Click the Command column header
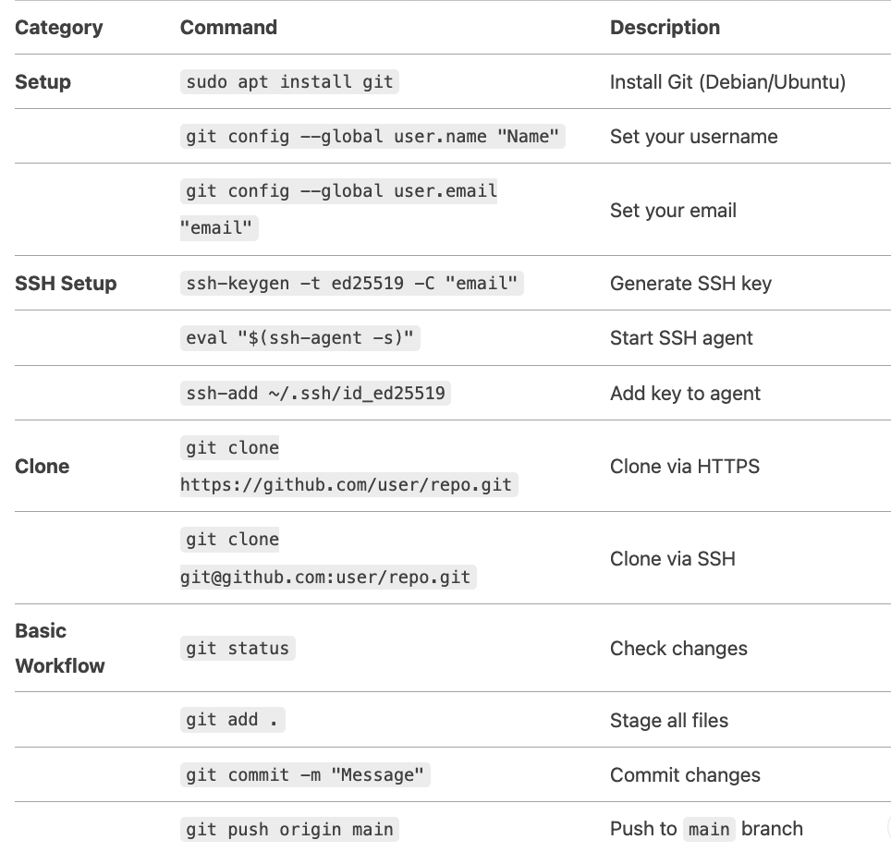The width and height of the screenshot is (891, 852). pos(228,28)
